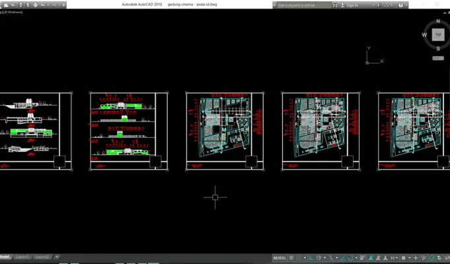450x264 pixels.
Task: Toggle drawing grid display in status bar
Action: pyautogui.click(x=291, y=258)
